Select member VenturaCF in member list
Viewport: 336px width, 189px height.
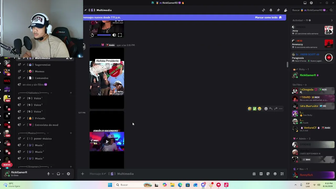point(313,129)
